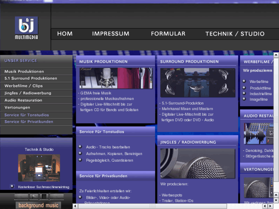
Task: Click the bullet next to Werbefilme
Action: tap(244, 81)
